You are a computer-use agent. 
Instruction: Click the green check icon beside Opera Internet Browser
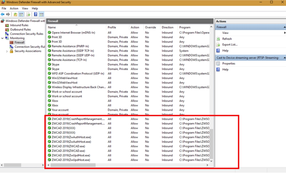(x=49, y=32)
